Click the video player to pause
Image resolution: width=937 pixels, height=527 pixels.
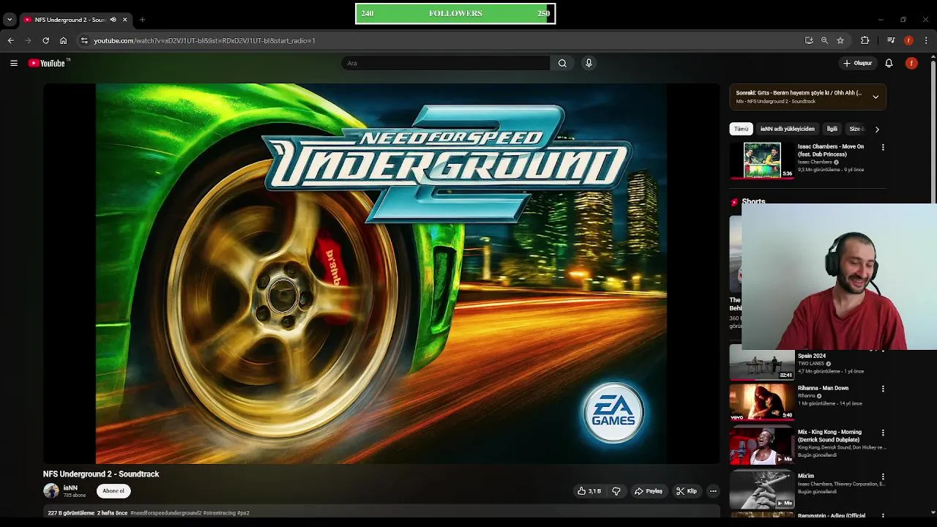[381, 273]
